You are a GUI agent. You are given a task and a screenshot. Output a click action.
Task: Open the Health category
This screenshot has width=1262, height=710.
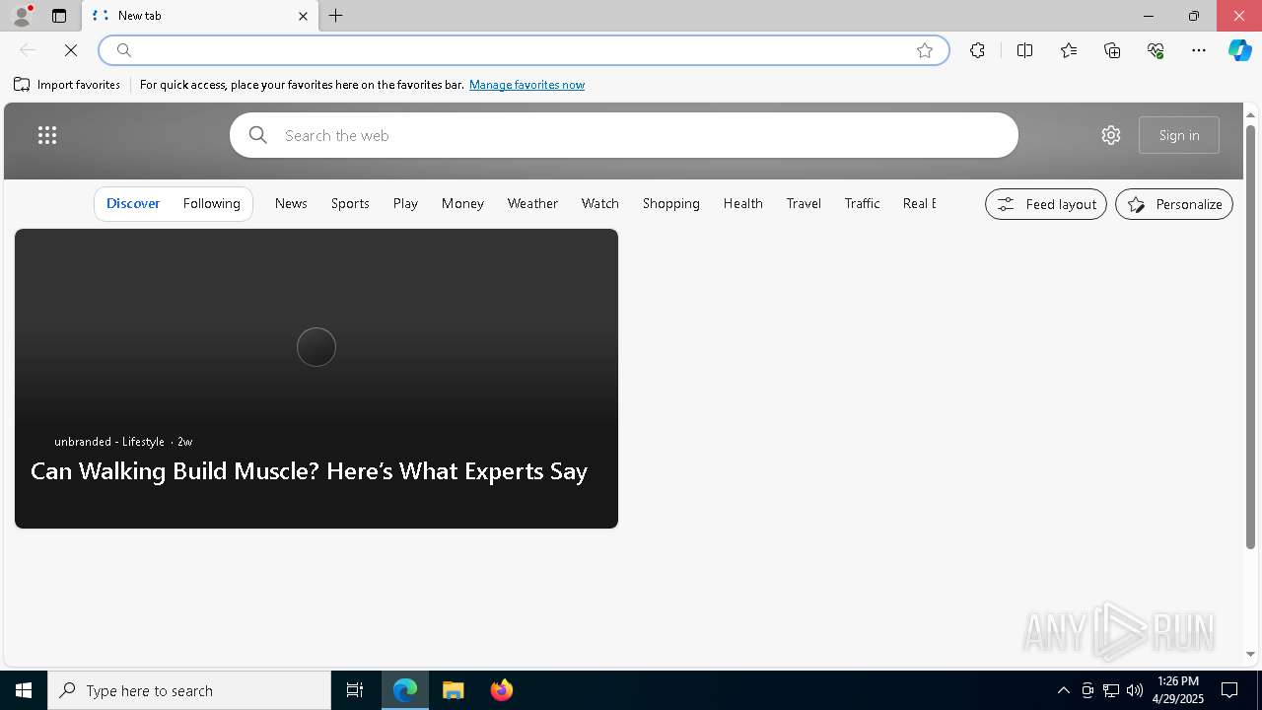point(743,203)
